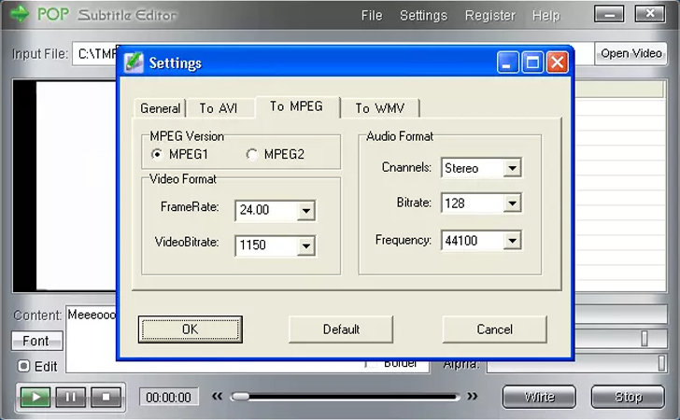Step forward with the double-right arrows
Viewport: 680px width, 420px height.
[x=473, y=396]
